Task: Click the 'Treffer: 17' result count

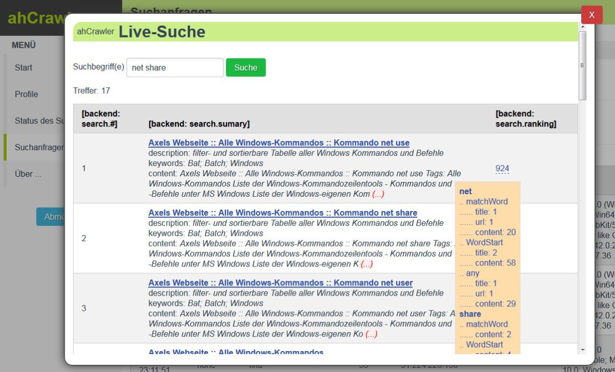Action: click(x=92, y=91)
